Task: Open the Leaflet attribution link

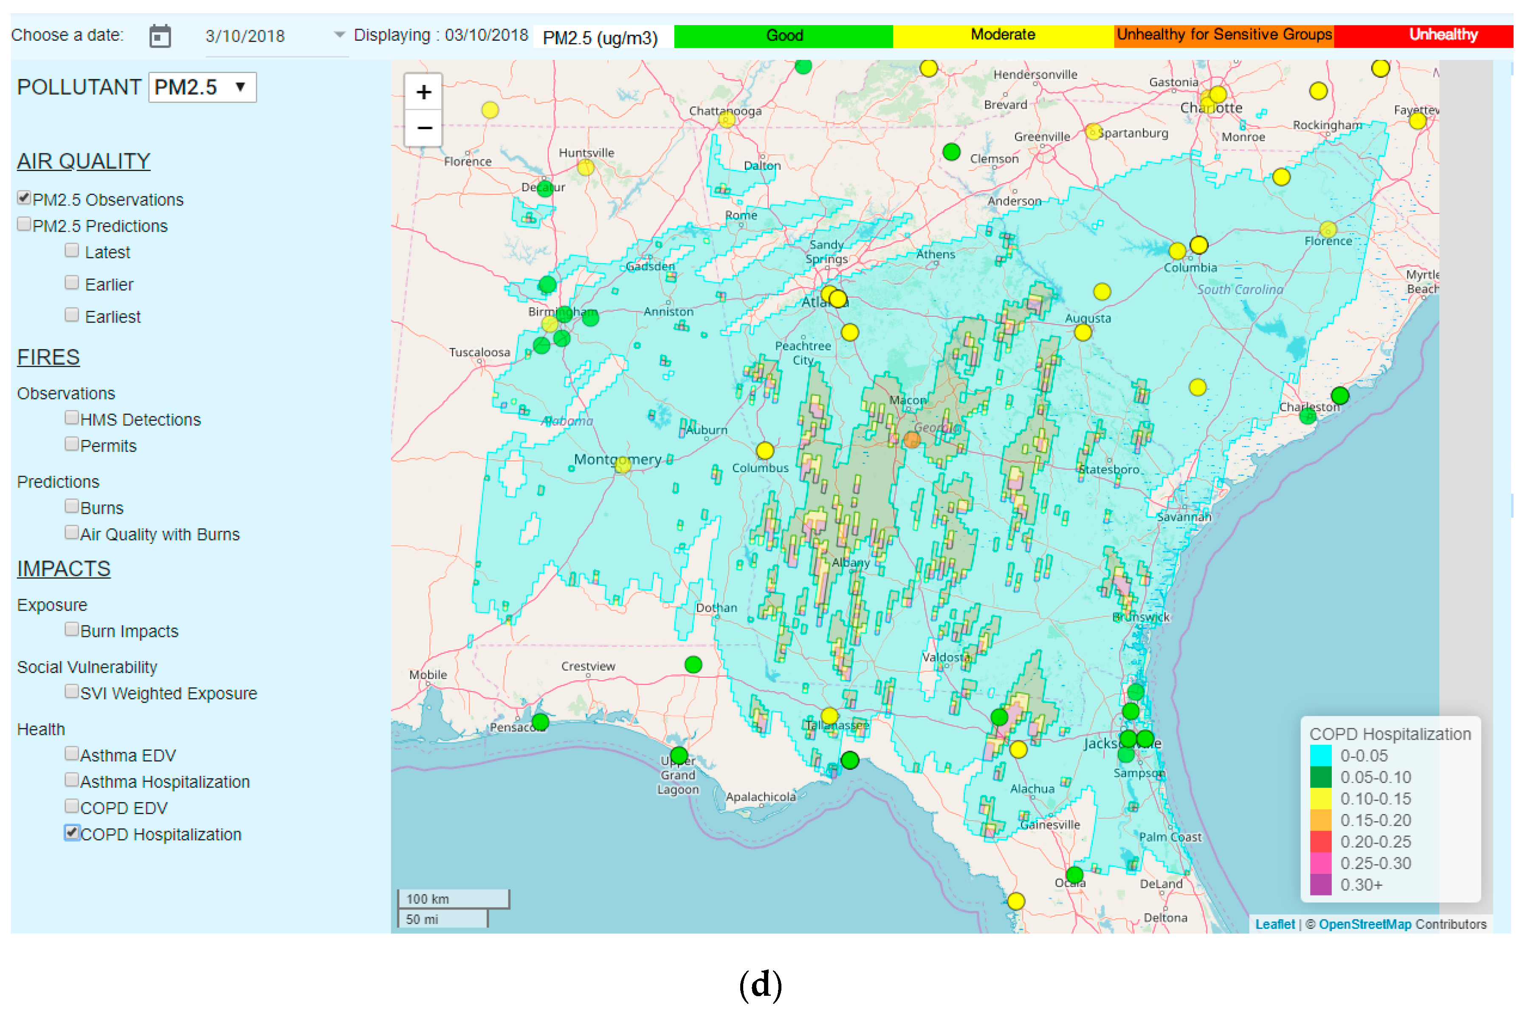Action: coord(1274,924)
